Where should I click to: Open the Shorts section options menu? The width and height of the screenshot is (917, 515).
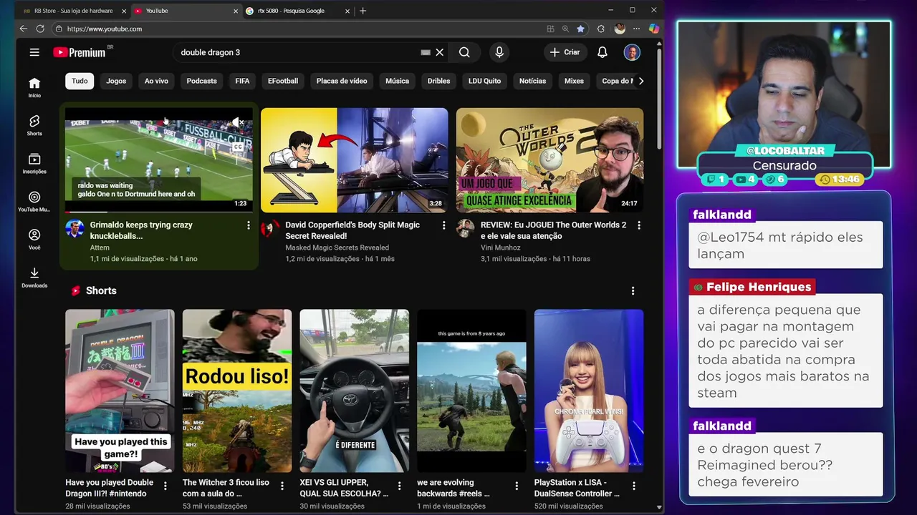[633, 290]
